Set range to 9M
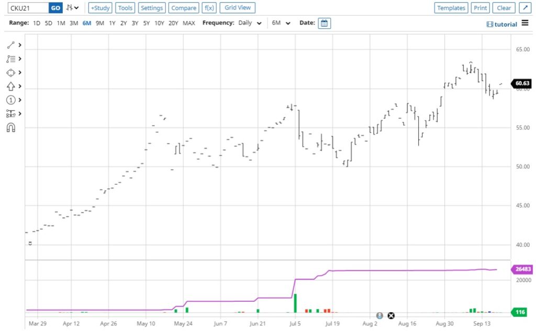 [100, 23]
